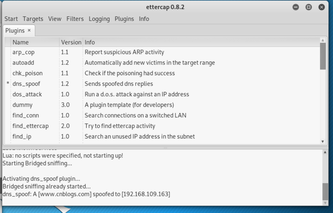Click 'Check if the poisoning had success' text
Image resolution: width=333 pixels, height=213 pixels.
point(129,73)
